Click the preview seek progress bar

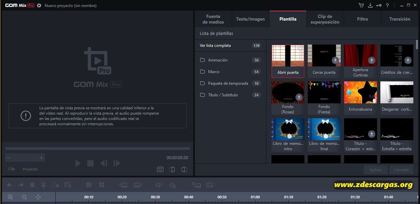click(x=98, y=149)
